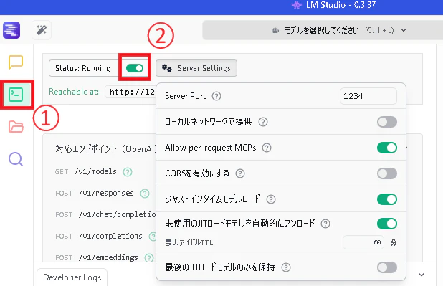This screenshot has height=286, width=443.
Task: Click the LM Studio logo icon
Action: click(x=11, y=30)
